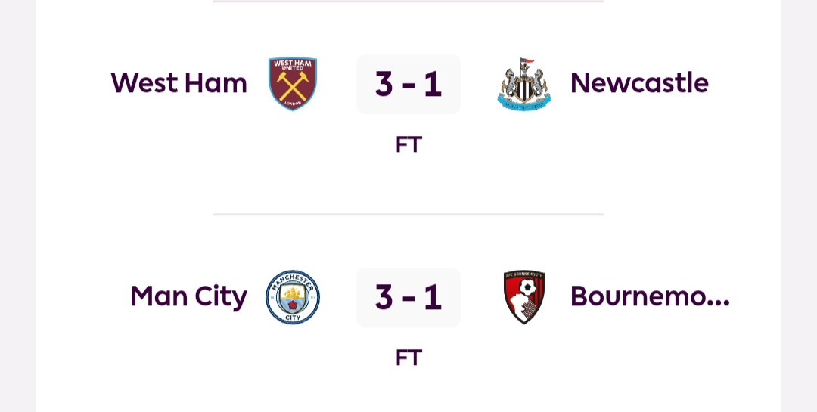The image size is (817, 412).
Task: Tap the Man City team name
Action: (188, 296)
